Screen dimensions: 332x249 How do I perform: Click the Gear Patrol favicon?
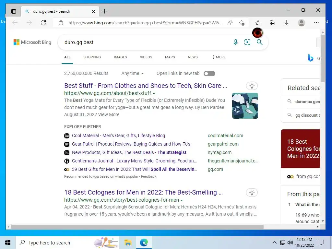pyautogui.click(x=67, y=144)
